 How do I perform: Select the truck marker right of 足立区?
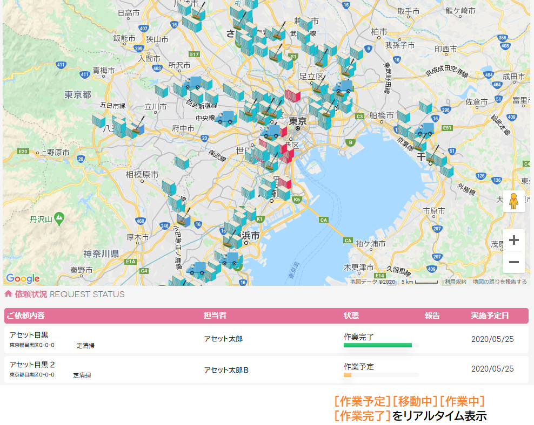click(x=343, y=87)
